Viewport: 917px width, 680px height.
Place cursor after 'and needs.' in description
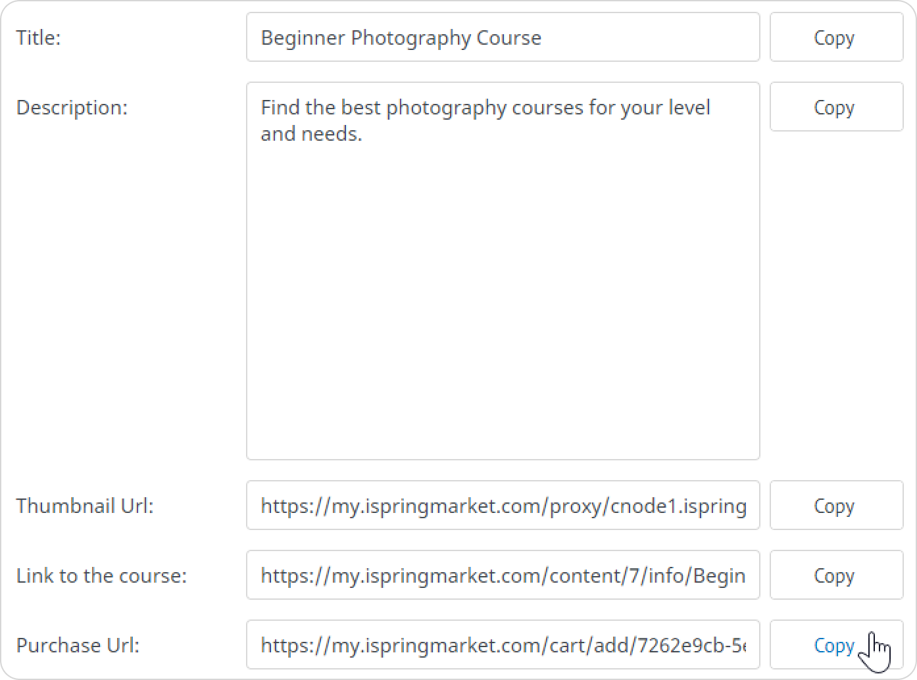[x=363, y=134]
